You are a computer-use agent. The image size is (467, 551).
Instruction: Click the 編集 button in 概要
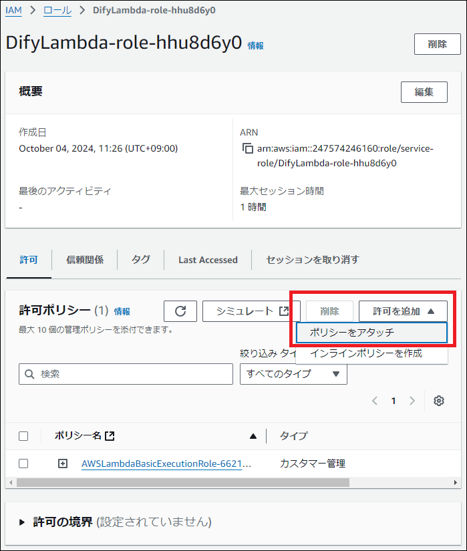click(x=424, y=92)
